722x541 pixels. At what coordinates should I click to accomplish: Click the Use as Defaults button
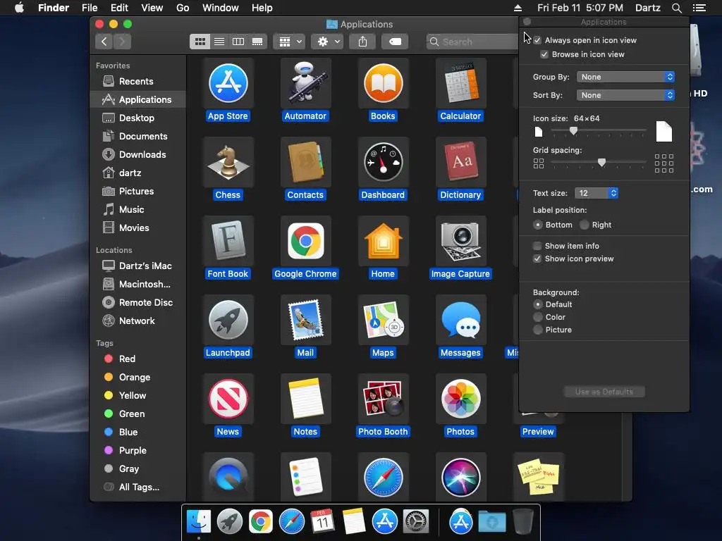pos(604,392)
